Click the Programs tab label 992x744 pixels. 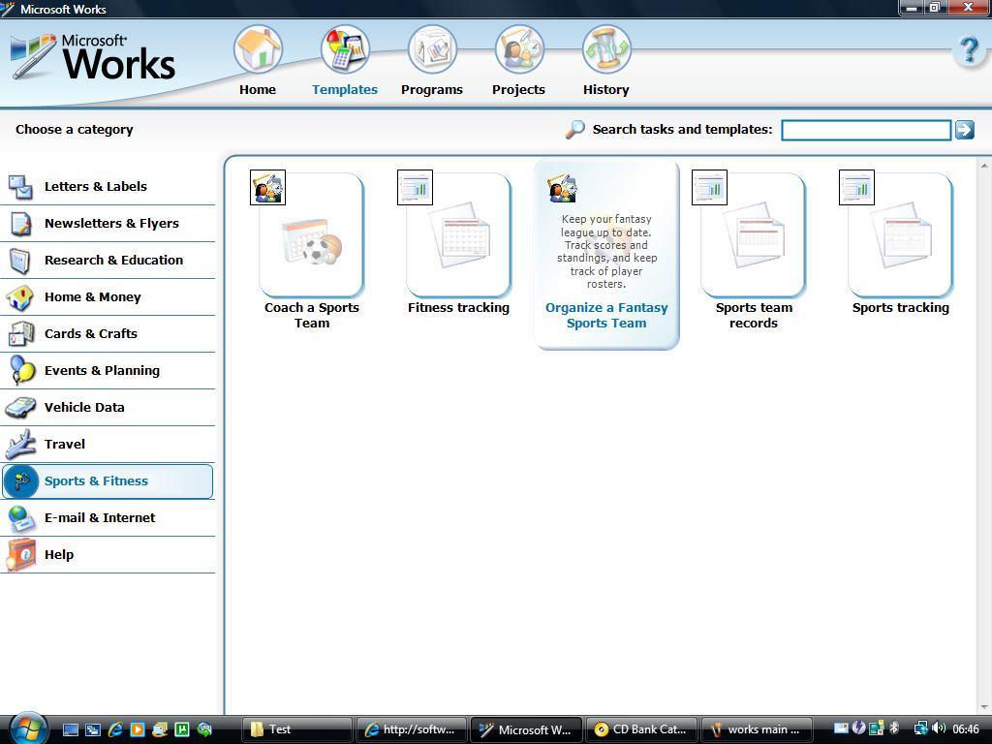[432, 89]
